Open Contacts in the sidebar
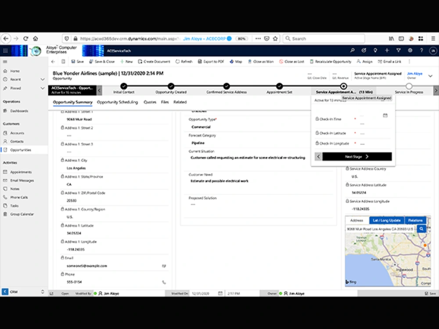 [17, 142]
